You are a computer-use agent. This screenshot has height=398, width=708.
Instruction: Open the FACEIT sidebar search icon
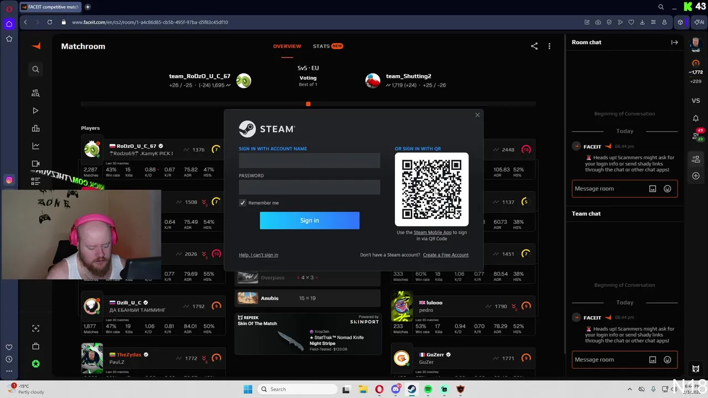click(x=35, y=69)
